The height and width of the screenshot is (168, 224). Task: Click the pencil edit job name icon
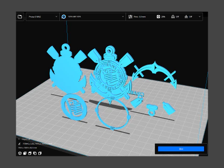coord(19,144)
